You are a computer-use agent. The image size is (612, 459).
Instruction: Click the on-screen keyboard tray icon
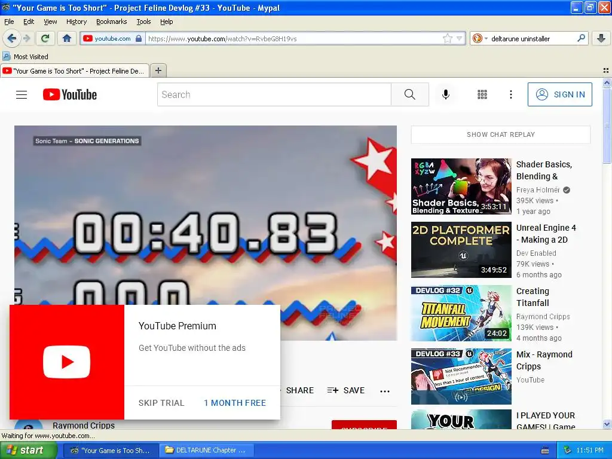click(x=545, y=451)
